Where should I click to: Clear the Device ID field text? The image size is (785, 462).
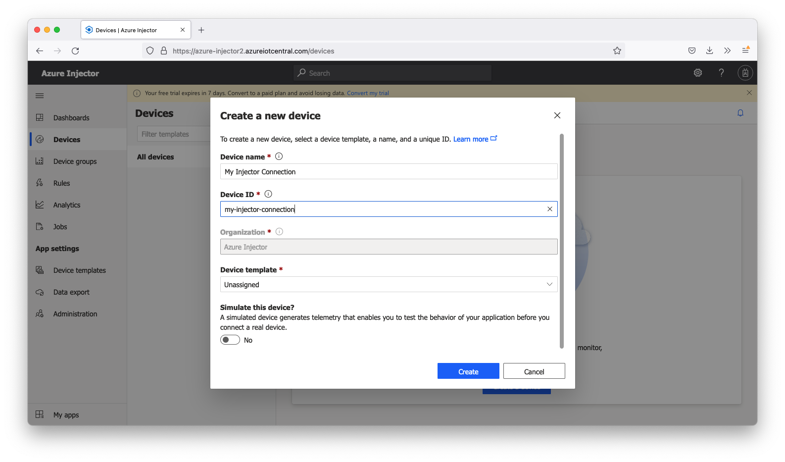click(549, 209)
